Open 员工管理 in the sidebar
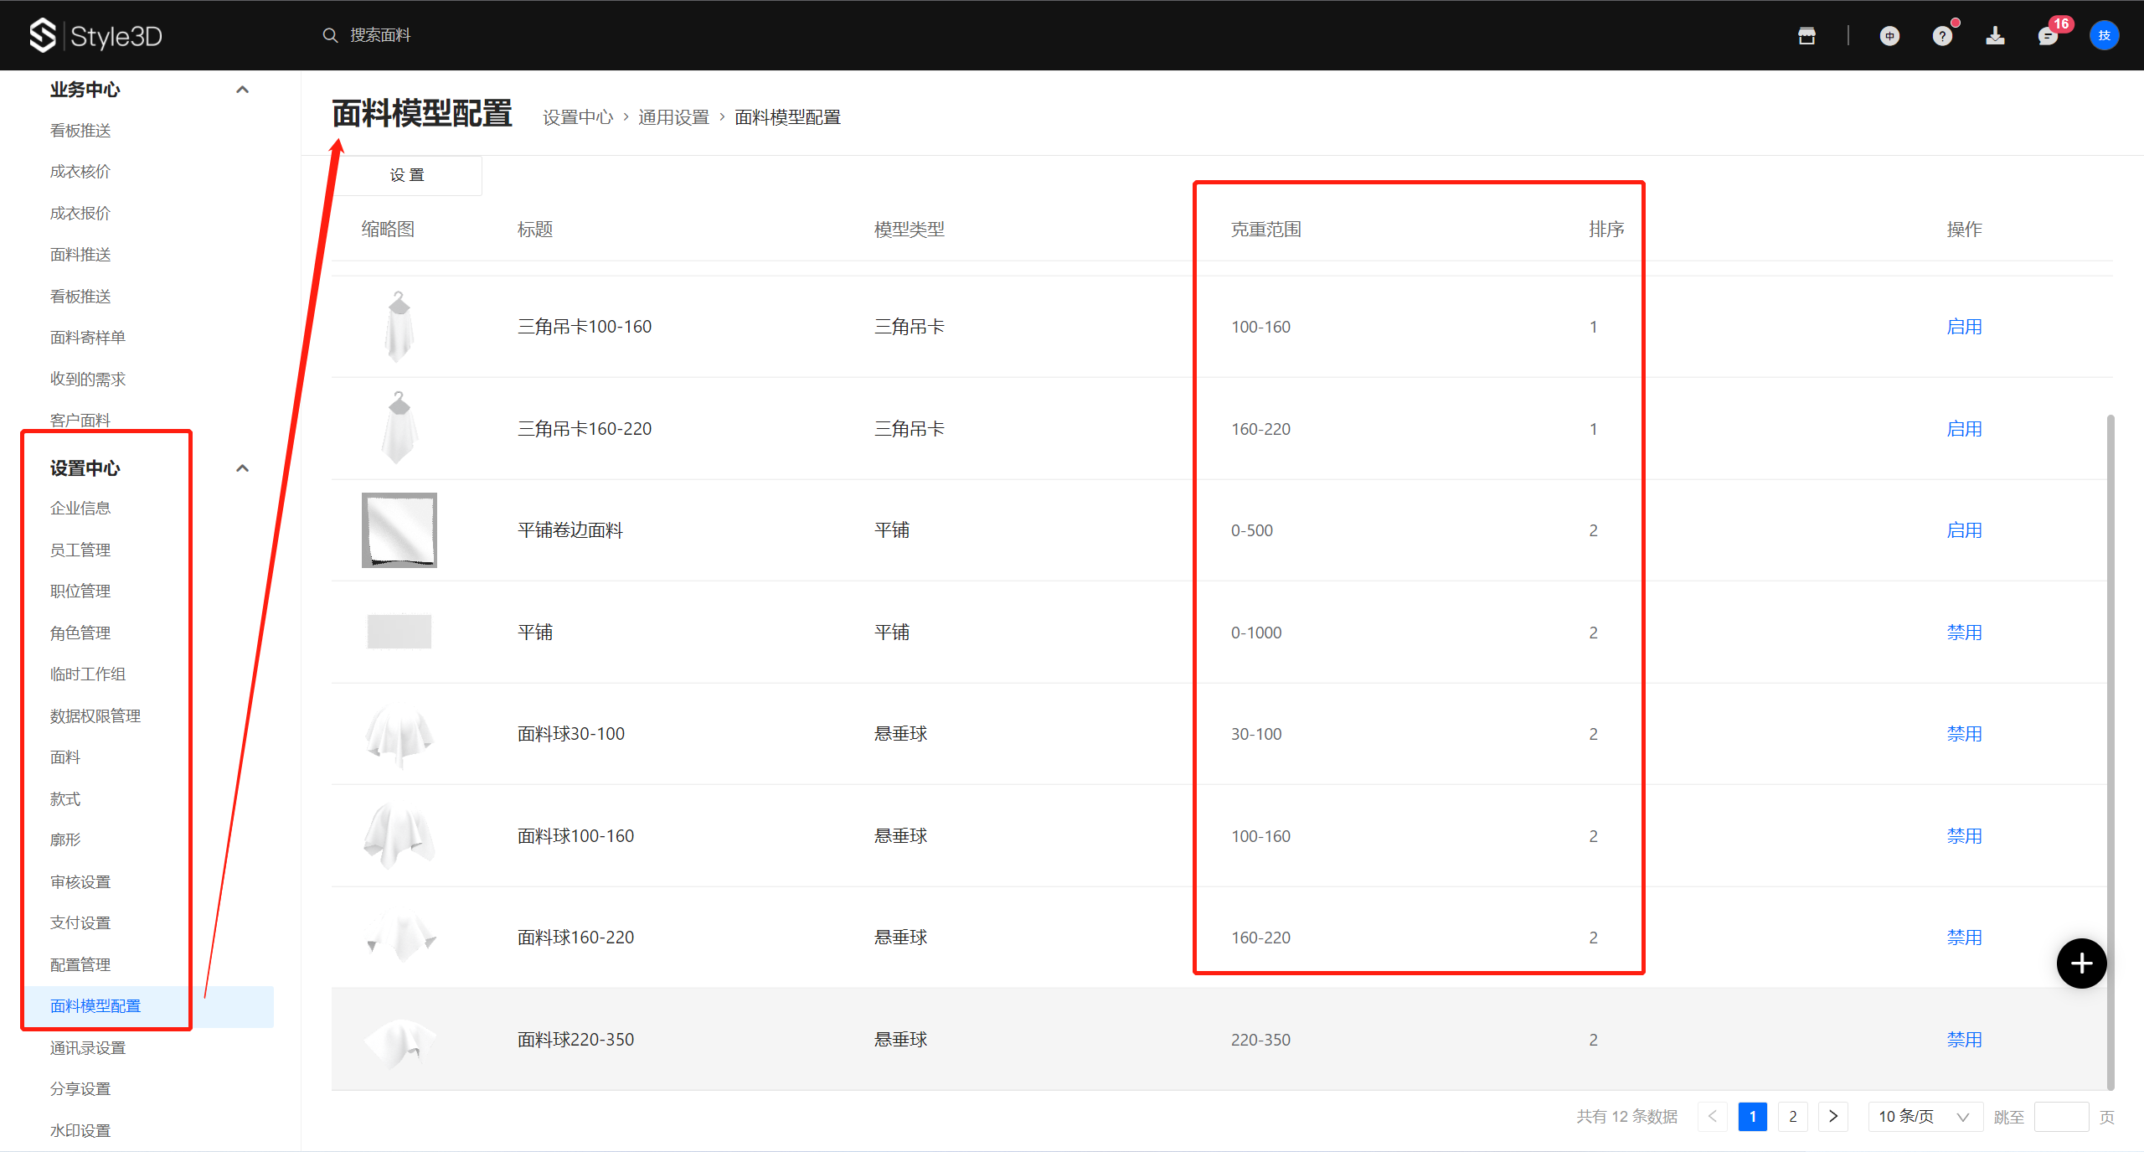 pyautogui.click(x=80, y=550)
